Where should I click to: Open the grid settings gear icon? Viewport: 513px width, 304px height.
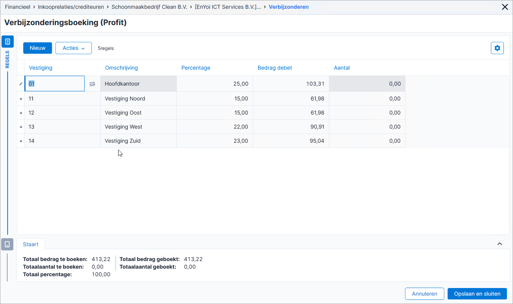pyautogui.click(x=497, y=48)
